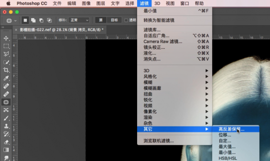This screenshot has height=161, width=270.
Task: Open the 文件 menu
Action: pyautogui.click(x=57, y=3)
